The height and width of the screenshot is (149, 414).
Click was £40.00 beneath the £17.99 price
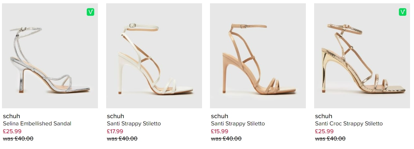click(x=122, y=138)
